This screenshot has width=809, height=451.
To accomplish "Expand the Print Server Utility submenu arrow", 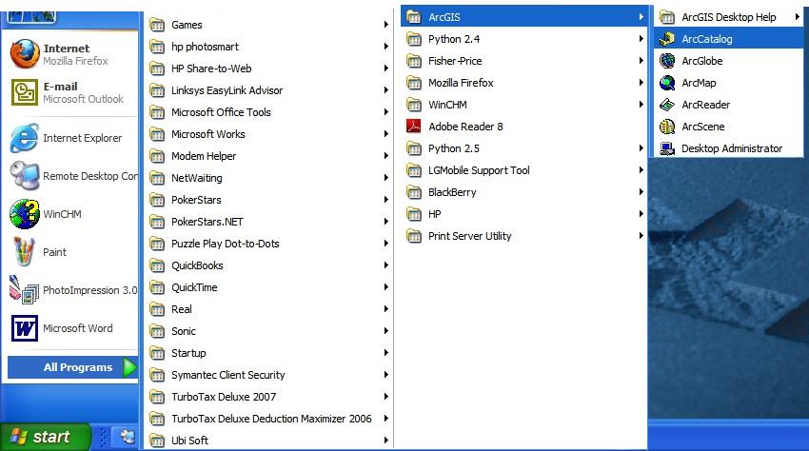I will (x=641, y=236).
